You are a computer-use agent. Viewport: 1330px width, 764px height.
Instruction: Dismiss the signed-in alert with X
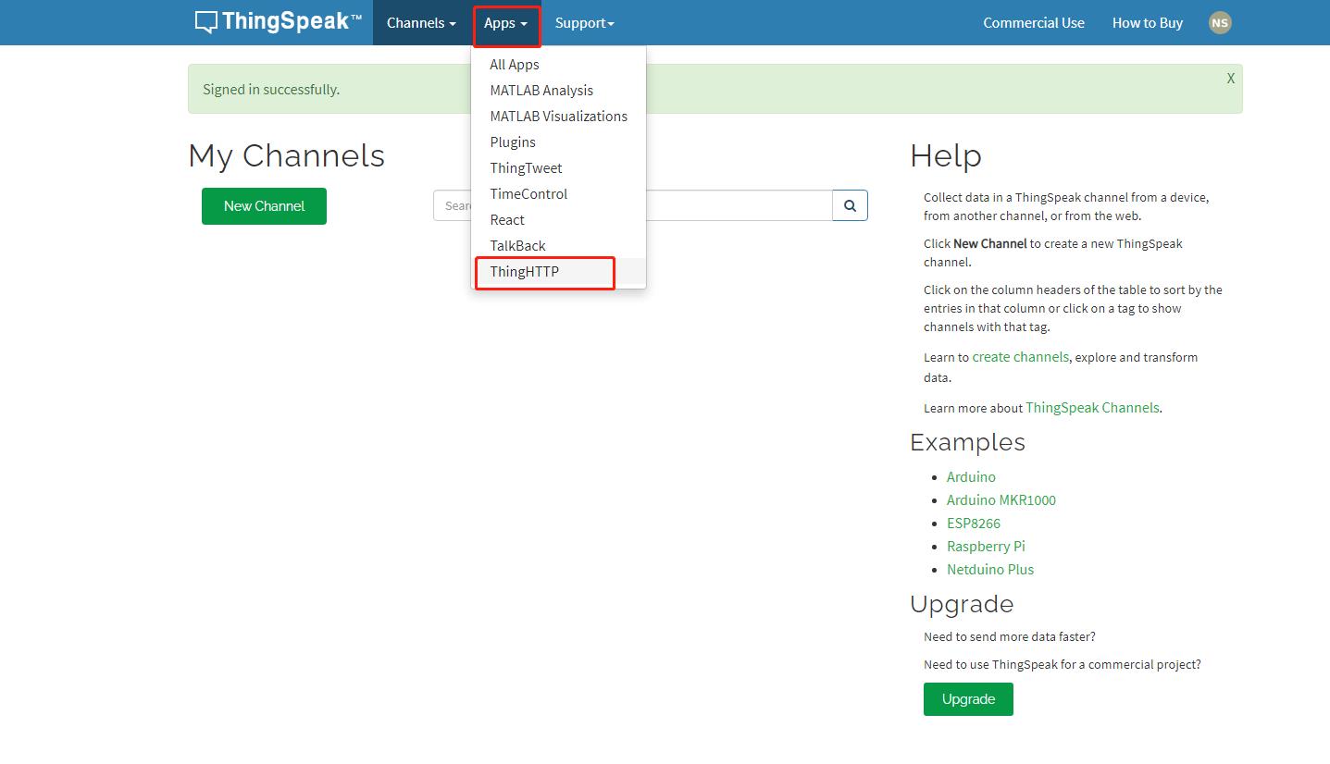(1230, 79)
